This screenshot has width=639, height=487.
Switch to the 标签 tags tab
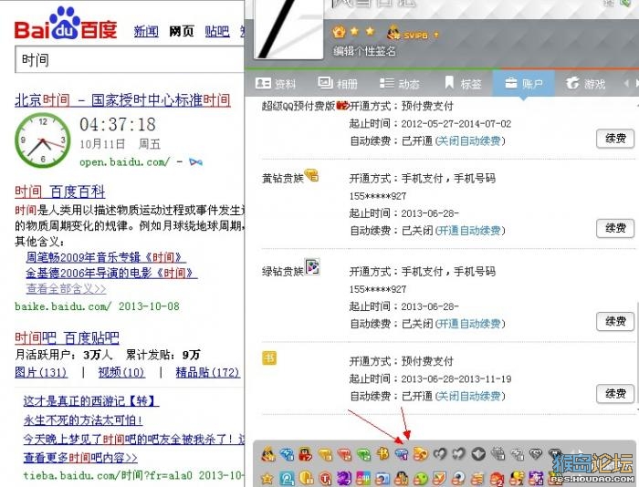463,84
